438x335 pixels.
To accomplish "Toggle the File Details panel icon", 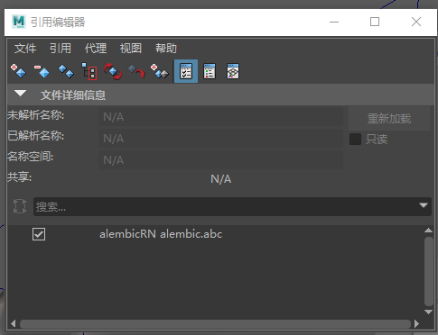I will click(x=186, y=71).
